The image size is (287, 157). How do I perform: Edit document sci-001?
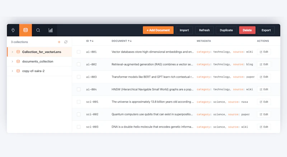[264, 102]
